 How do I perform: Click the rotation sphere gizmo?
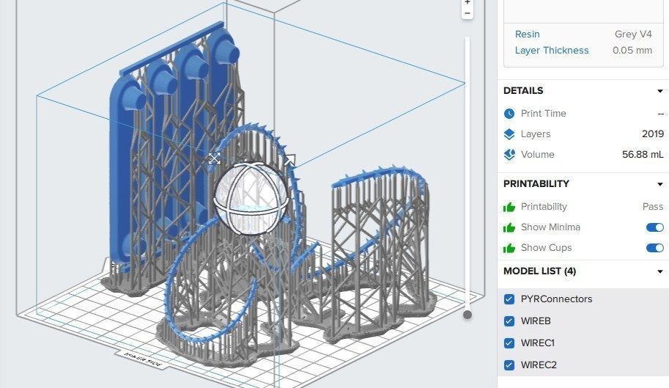(251, 199)
